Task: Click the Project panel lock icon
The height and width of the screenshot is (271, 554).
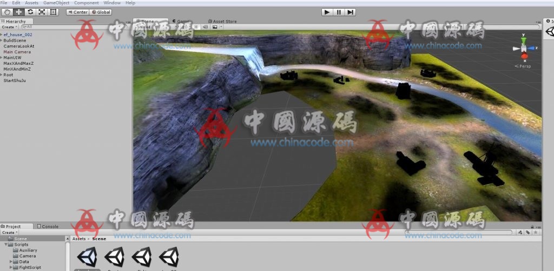Action: pyautogui.click(x=532, y=227)
